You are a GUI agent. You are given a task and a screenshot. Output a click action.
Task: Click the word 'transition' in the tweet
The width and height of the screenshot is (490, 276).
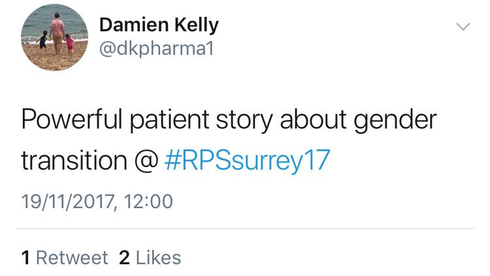[x=74, y=161]
